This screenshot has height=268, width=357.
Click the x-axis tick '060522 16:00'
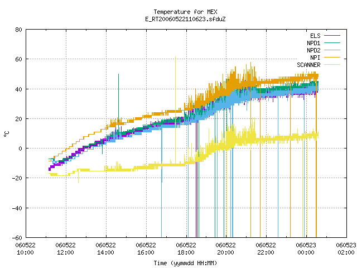click(146, 249)
